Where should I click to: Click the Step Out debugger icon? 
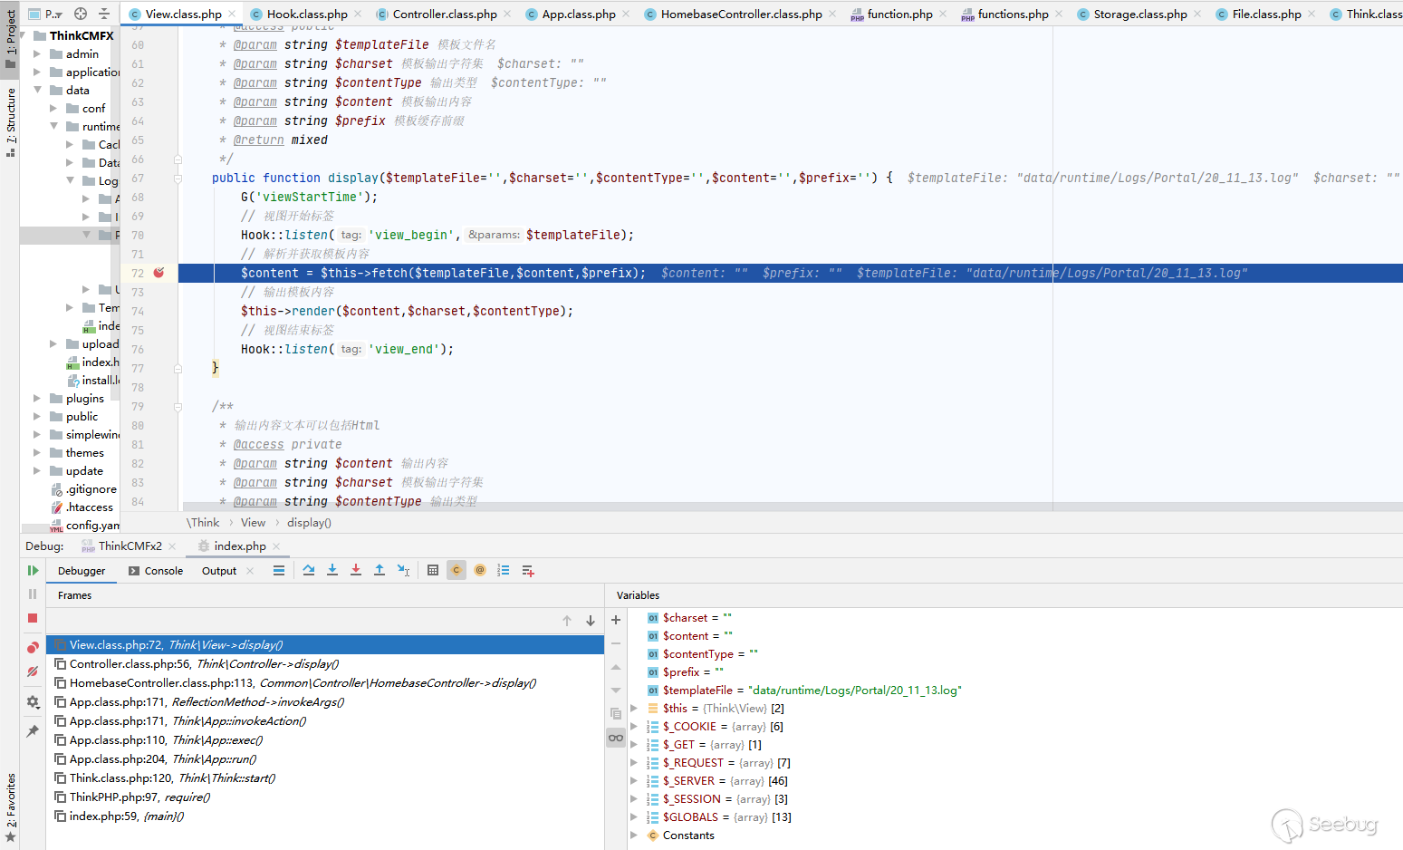(x=380, y=570)
